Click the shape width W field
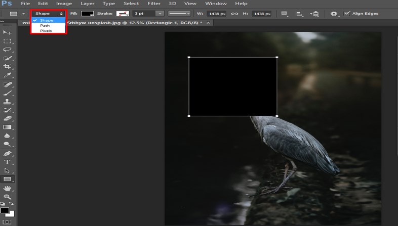This screenshot has width=398, height=226. (x=217, y=14)
